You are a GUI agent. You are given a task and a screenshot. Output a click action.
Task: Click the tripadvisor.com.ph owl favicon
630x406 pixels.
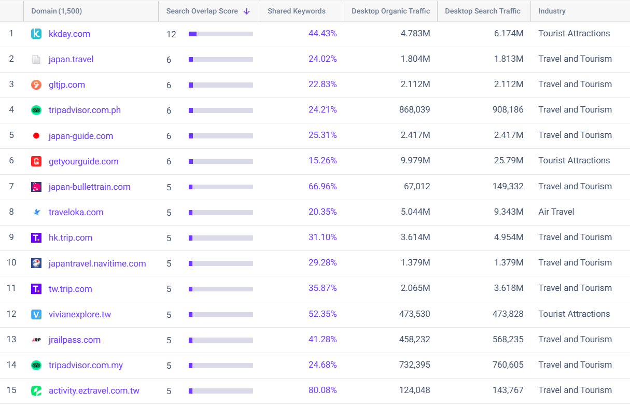pyautogui.click(x=36, y=110)
